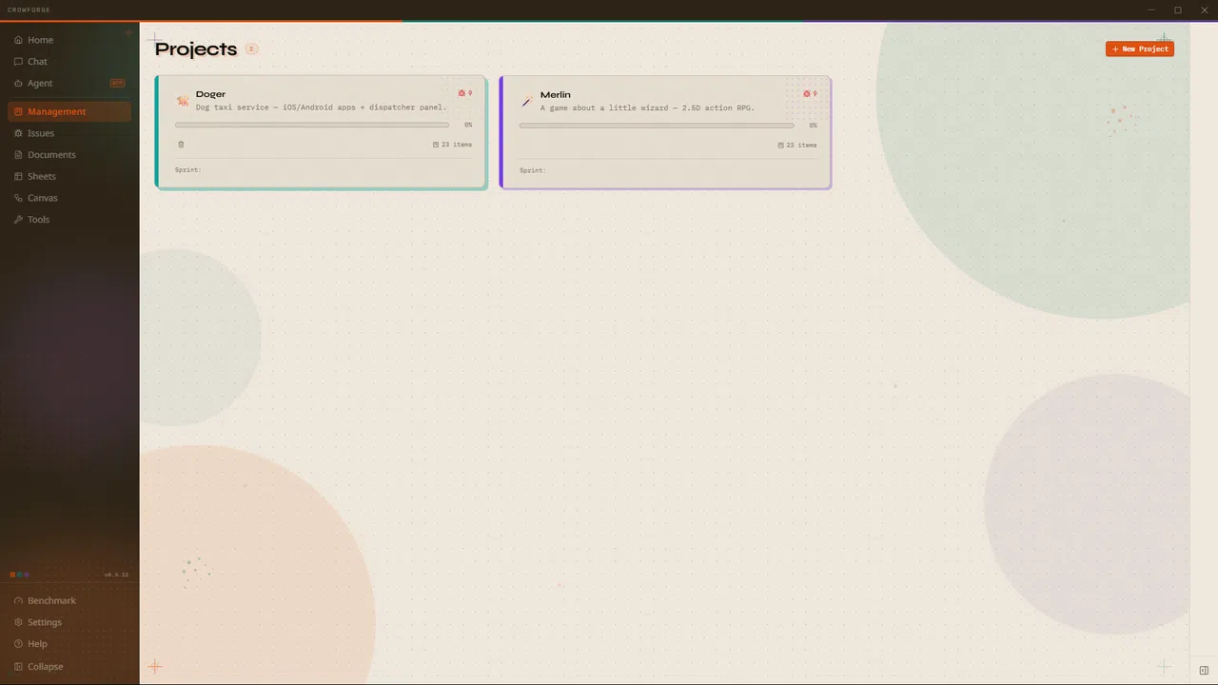Click the robot icon next to Agent
The width and height of the screenshot is (1218, 685).
click(18, 83)
